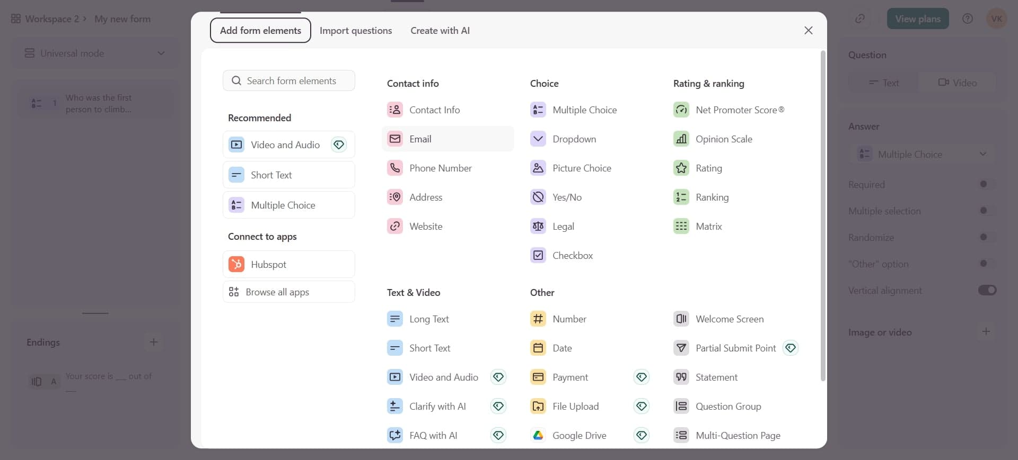Click the Payment card icon
1018x460 pixels.
click(538, 377)
